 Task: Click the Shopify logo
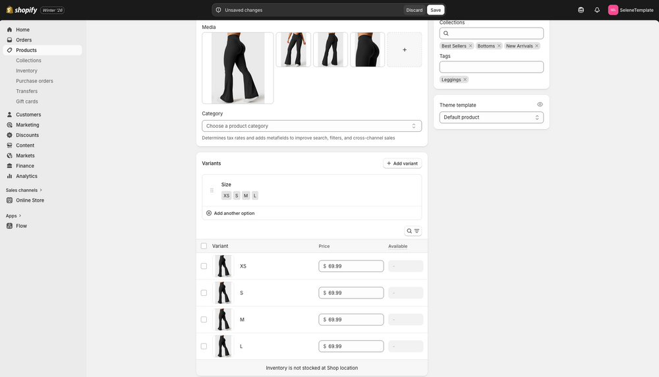click(22, 10)
